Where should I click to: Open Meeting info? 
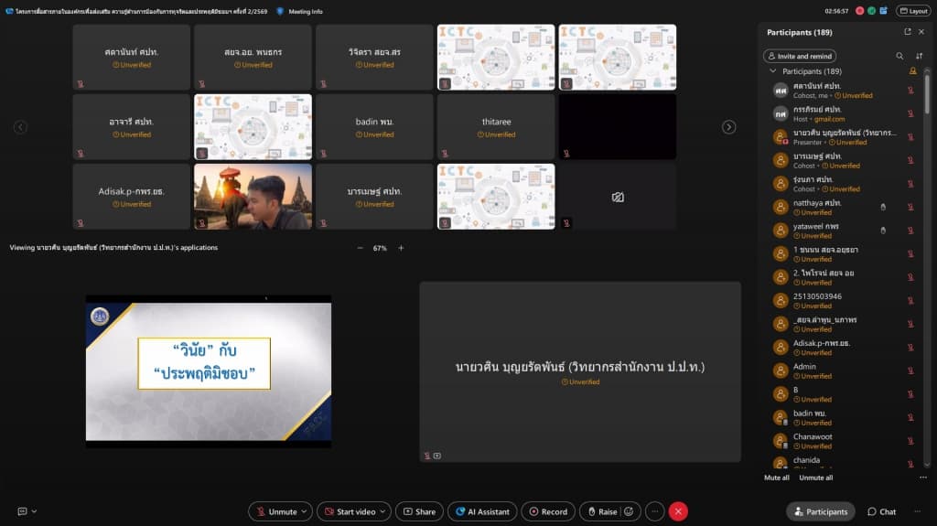[306, 11]
